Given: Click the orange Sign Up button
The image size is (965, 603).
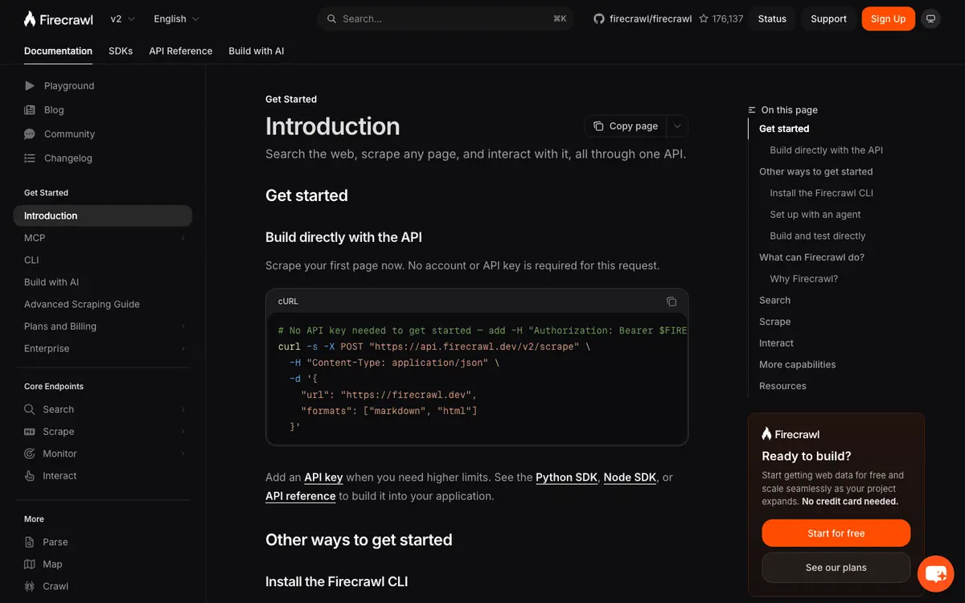Looking at the screenshot, I should coord(888,18).
